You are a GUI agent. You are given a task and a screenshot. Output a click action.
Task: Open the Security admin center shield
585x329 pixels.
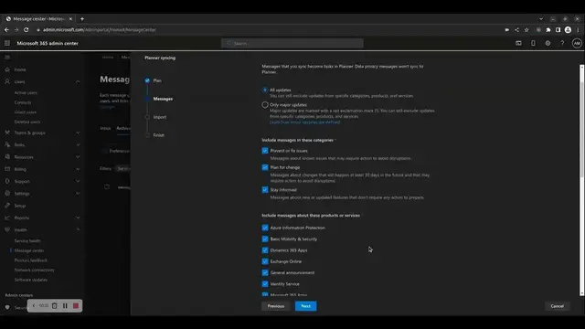pos(7,307)
